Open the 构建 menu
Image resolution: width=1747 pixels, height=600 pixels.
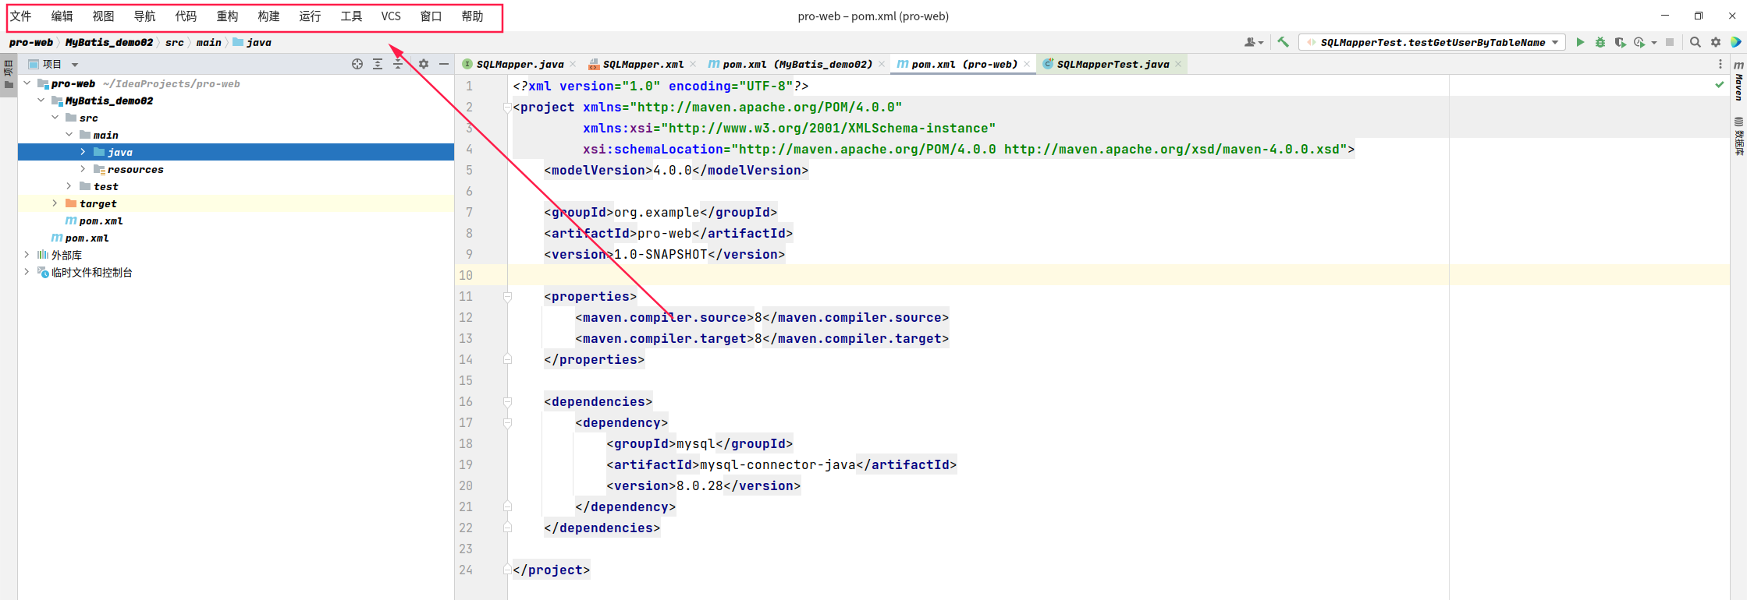268,16
